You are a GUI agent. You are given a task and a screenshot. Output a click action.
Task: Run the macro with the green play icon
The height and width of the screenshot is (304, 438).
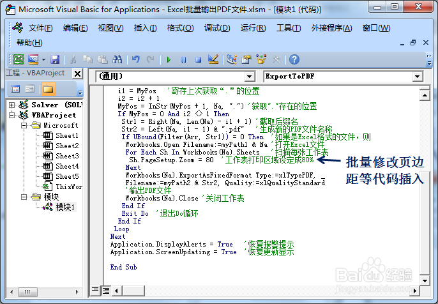click(x=169, y=59)
